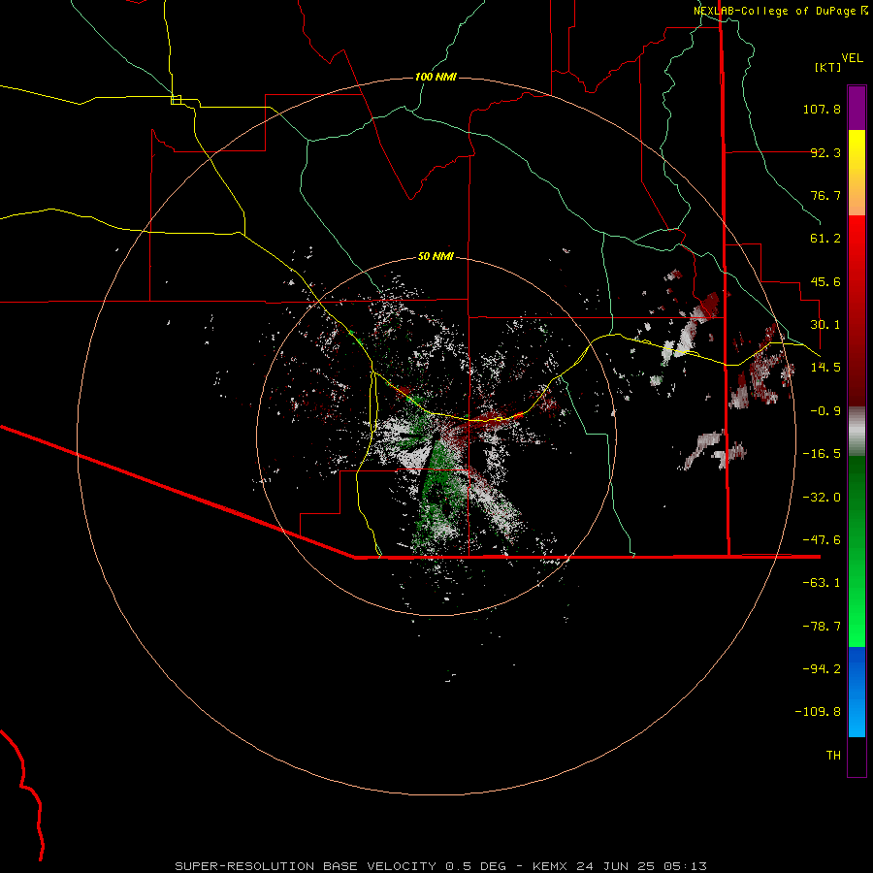Image resolution: width=873 pixels, height=873 pixels.
Task: Click the 14.5 velocity legend value
Action: (825, 368)
